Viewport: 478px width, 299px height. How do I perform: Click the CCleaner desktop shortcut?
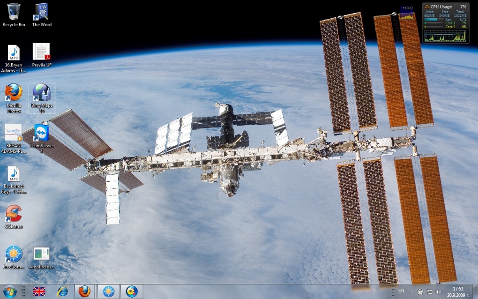tap(14, 214)
